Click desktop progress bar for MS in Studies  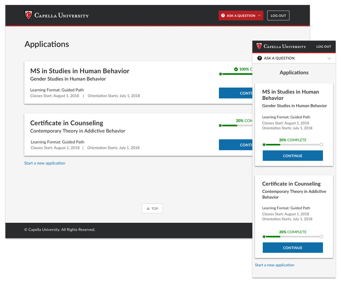[x=236, y=74]
